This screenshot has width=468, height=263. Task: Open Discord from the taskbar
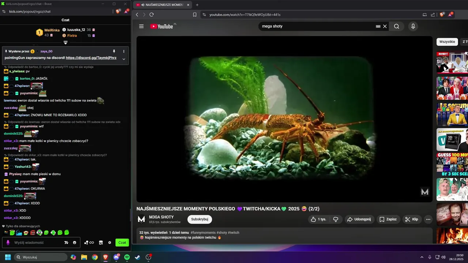[116, 257]
